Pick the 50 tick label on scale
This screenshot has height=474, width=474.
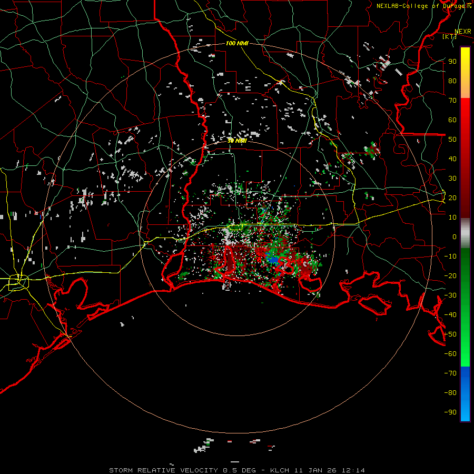[x=452, y=140]
